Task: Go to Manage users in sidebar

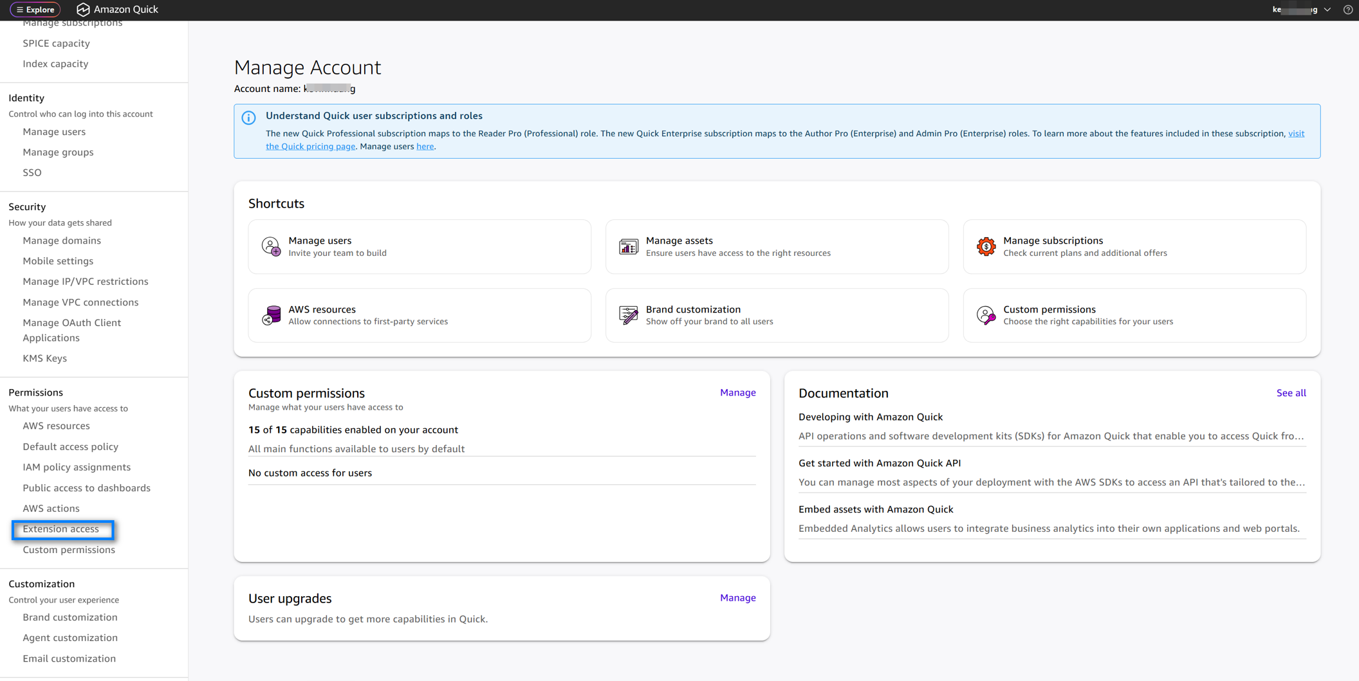Action: pyautogui.click(x=54, y=132)
